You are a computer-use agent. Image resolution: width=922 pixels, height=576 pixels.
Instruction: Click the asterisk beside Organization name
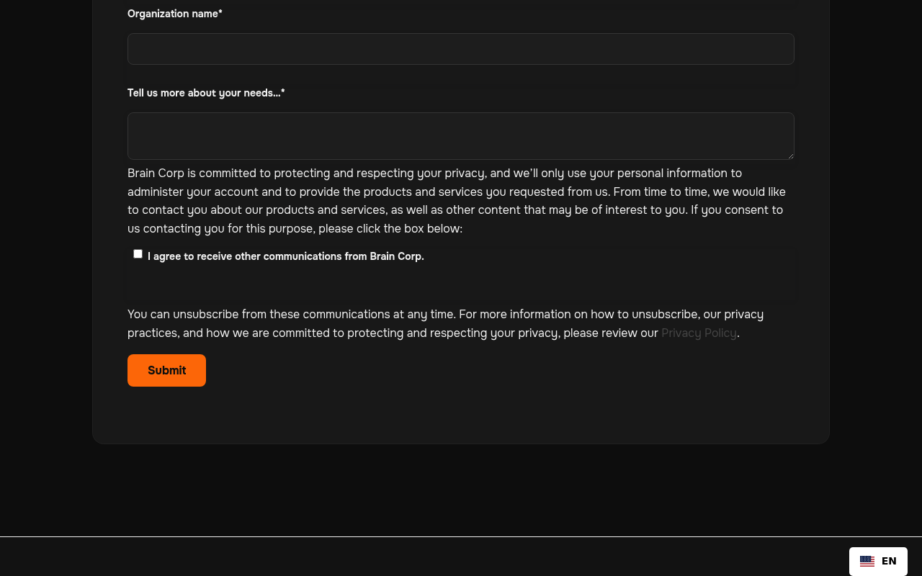220,13
